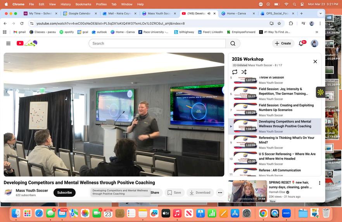Open the Classes - paceu bookmark
Viewport: 342px width, 222px height.
[x=43, y=32]
